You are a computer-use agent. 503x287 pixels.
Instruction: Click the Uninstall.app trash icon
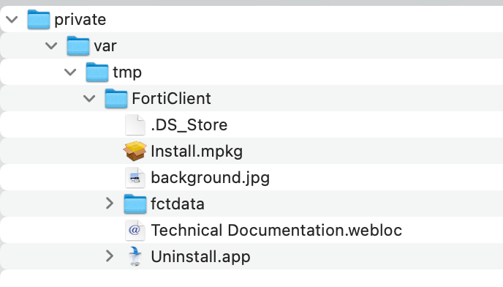(x=135, y=256)
